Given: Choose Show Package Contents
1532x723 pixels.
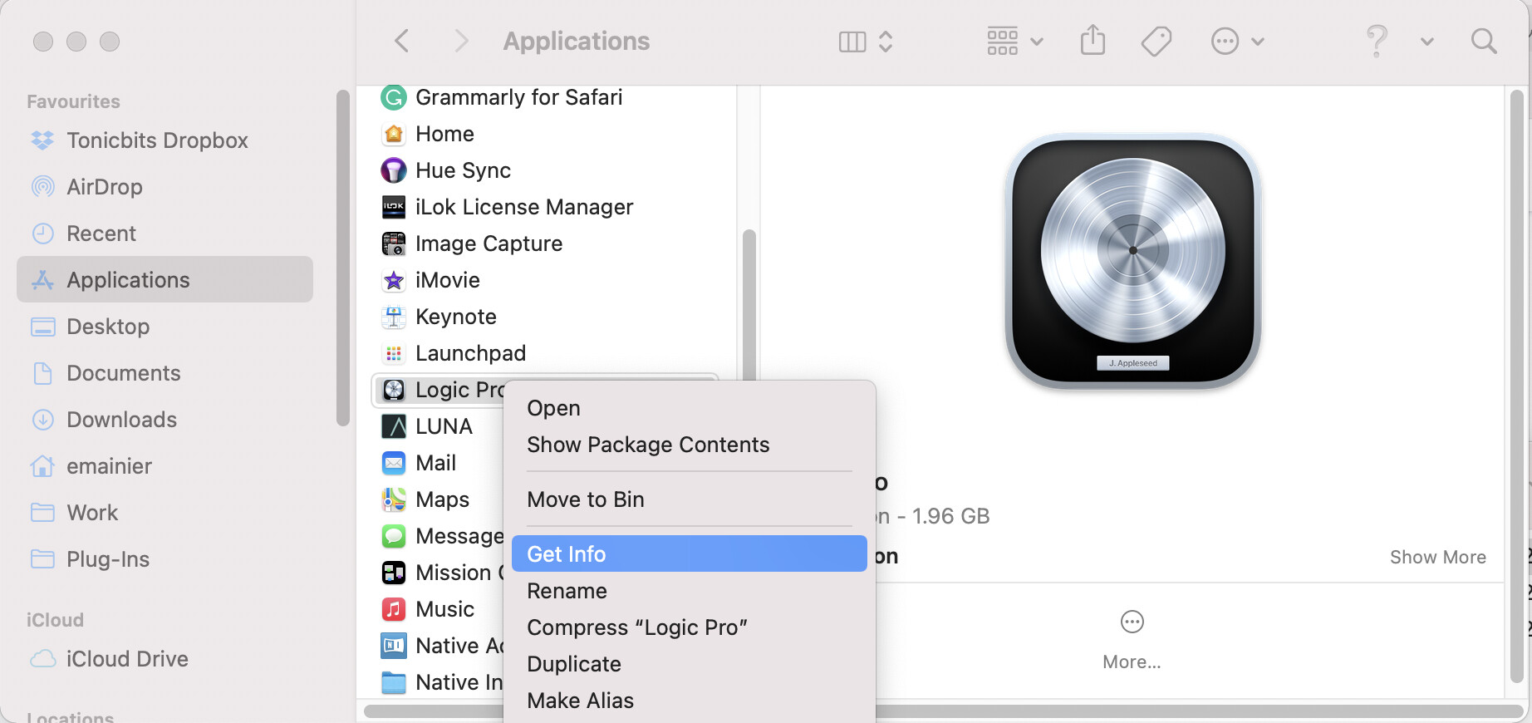Looking at the screenshot, I should coord(690,445).
